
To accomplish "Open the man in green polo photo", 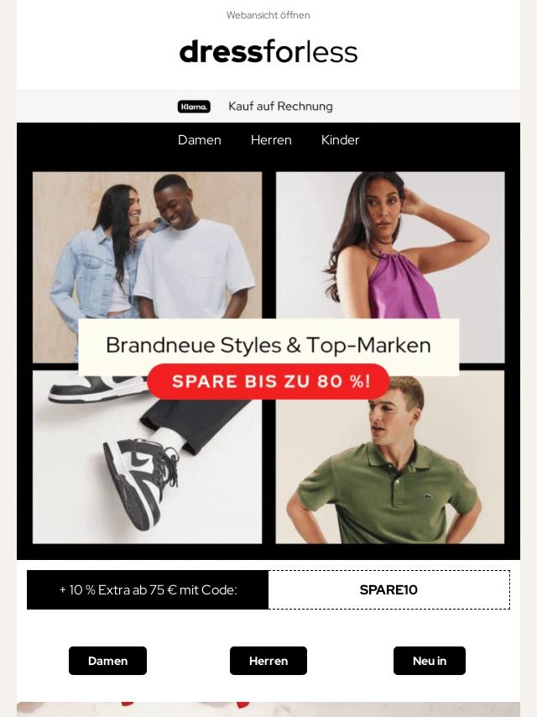I will pos(390,471).
